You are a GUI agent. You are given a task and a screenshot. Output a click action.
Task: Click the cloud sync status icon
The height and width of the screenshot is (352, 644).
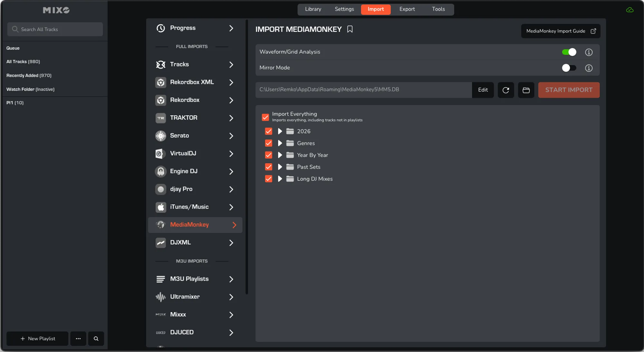click(x=630, y=10)
